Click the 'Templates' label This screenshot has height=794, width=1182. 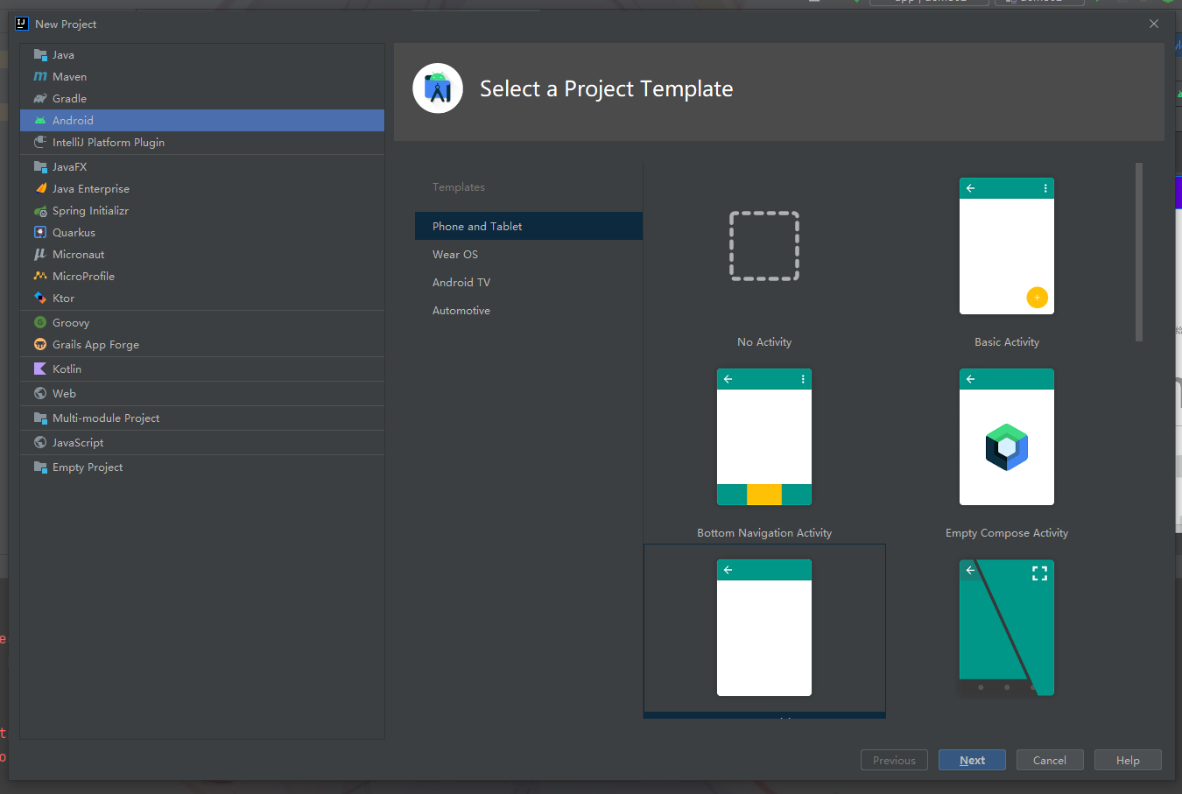459,187
